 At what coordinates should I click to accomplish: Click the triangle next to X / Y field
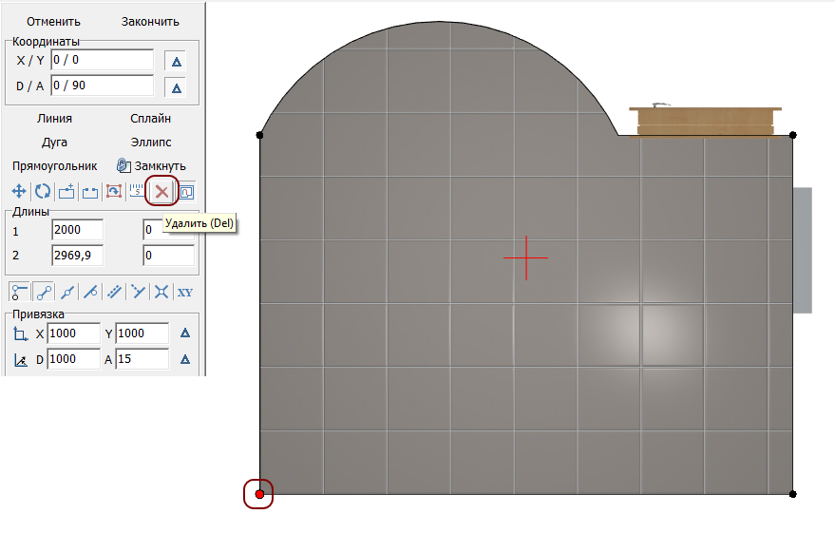(x=176, y=61)
